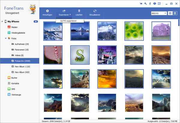
Task: Open the Kontakte category
Action: pyautogui.click(x=15, y=83)
